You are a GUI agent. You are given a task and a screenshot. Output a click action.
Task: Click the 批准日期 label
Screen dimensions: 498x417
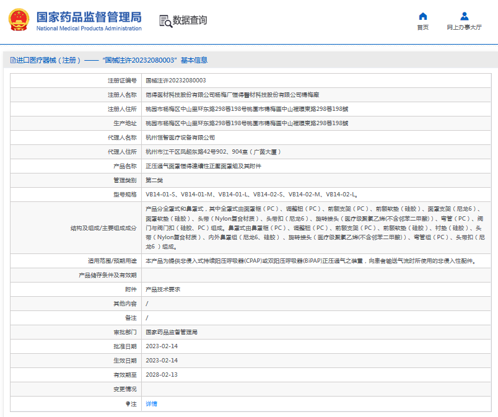[125, 346]
